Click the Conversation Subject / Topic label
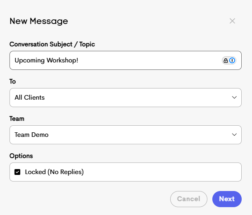Screen dimensions: 252x215 pos(52,44)
